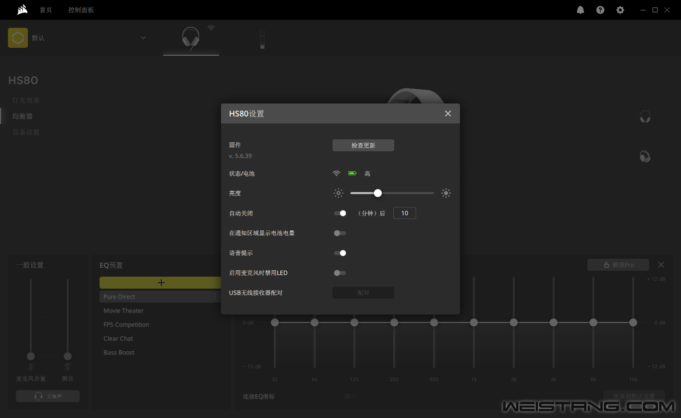Click the low brightness sun icon

(339, 193)
